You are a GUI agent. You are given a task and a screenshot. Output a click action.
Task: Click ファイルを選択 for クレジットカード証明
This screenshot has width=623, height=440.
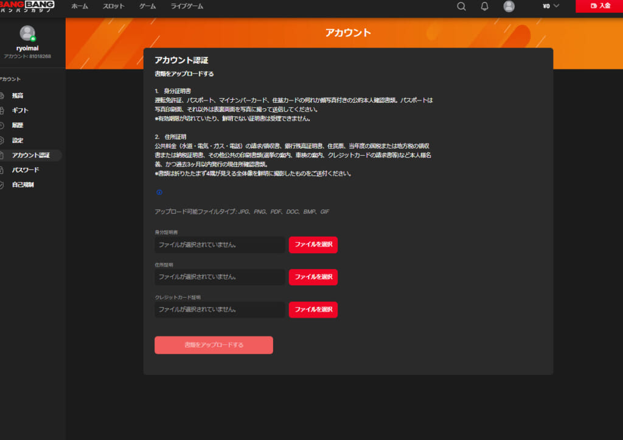coord(313,310)
